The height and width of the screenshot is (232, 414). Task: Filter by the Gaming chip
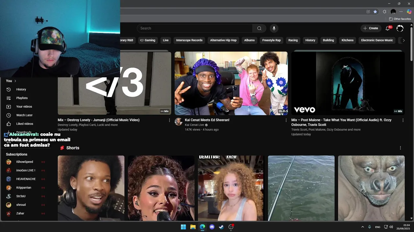(147, 40)
